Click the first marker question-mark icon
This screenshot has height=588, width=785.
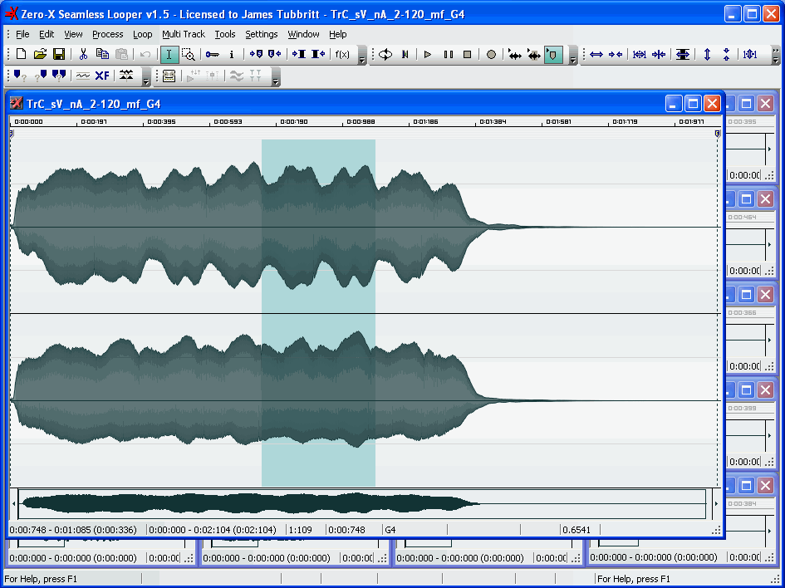click(x=20, y=76)
